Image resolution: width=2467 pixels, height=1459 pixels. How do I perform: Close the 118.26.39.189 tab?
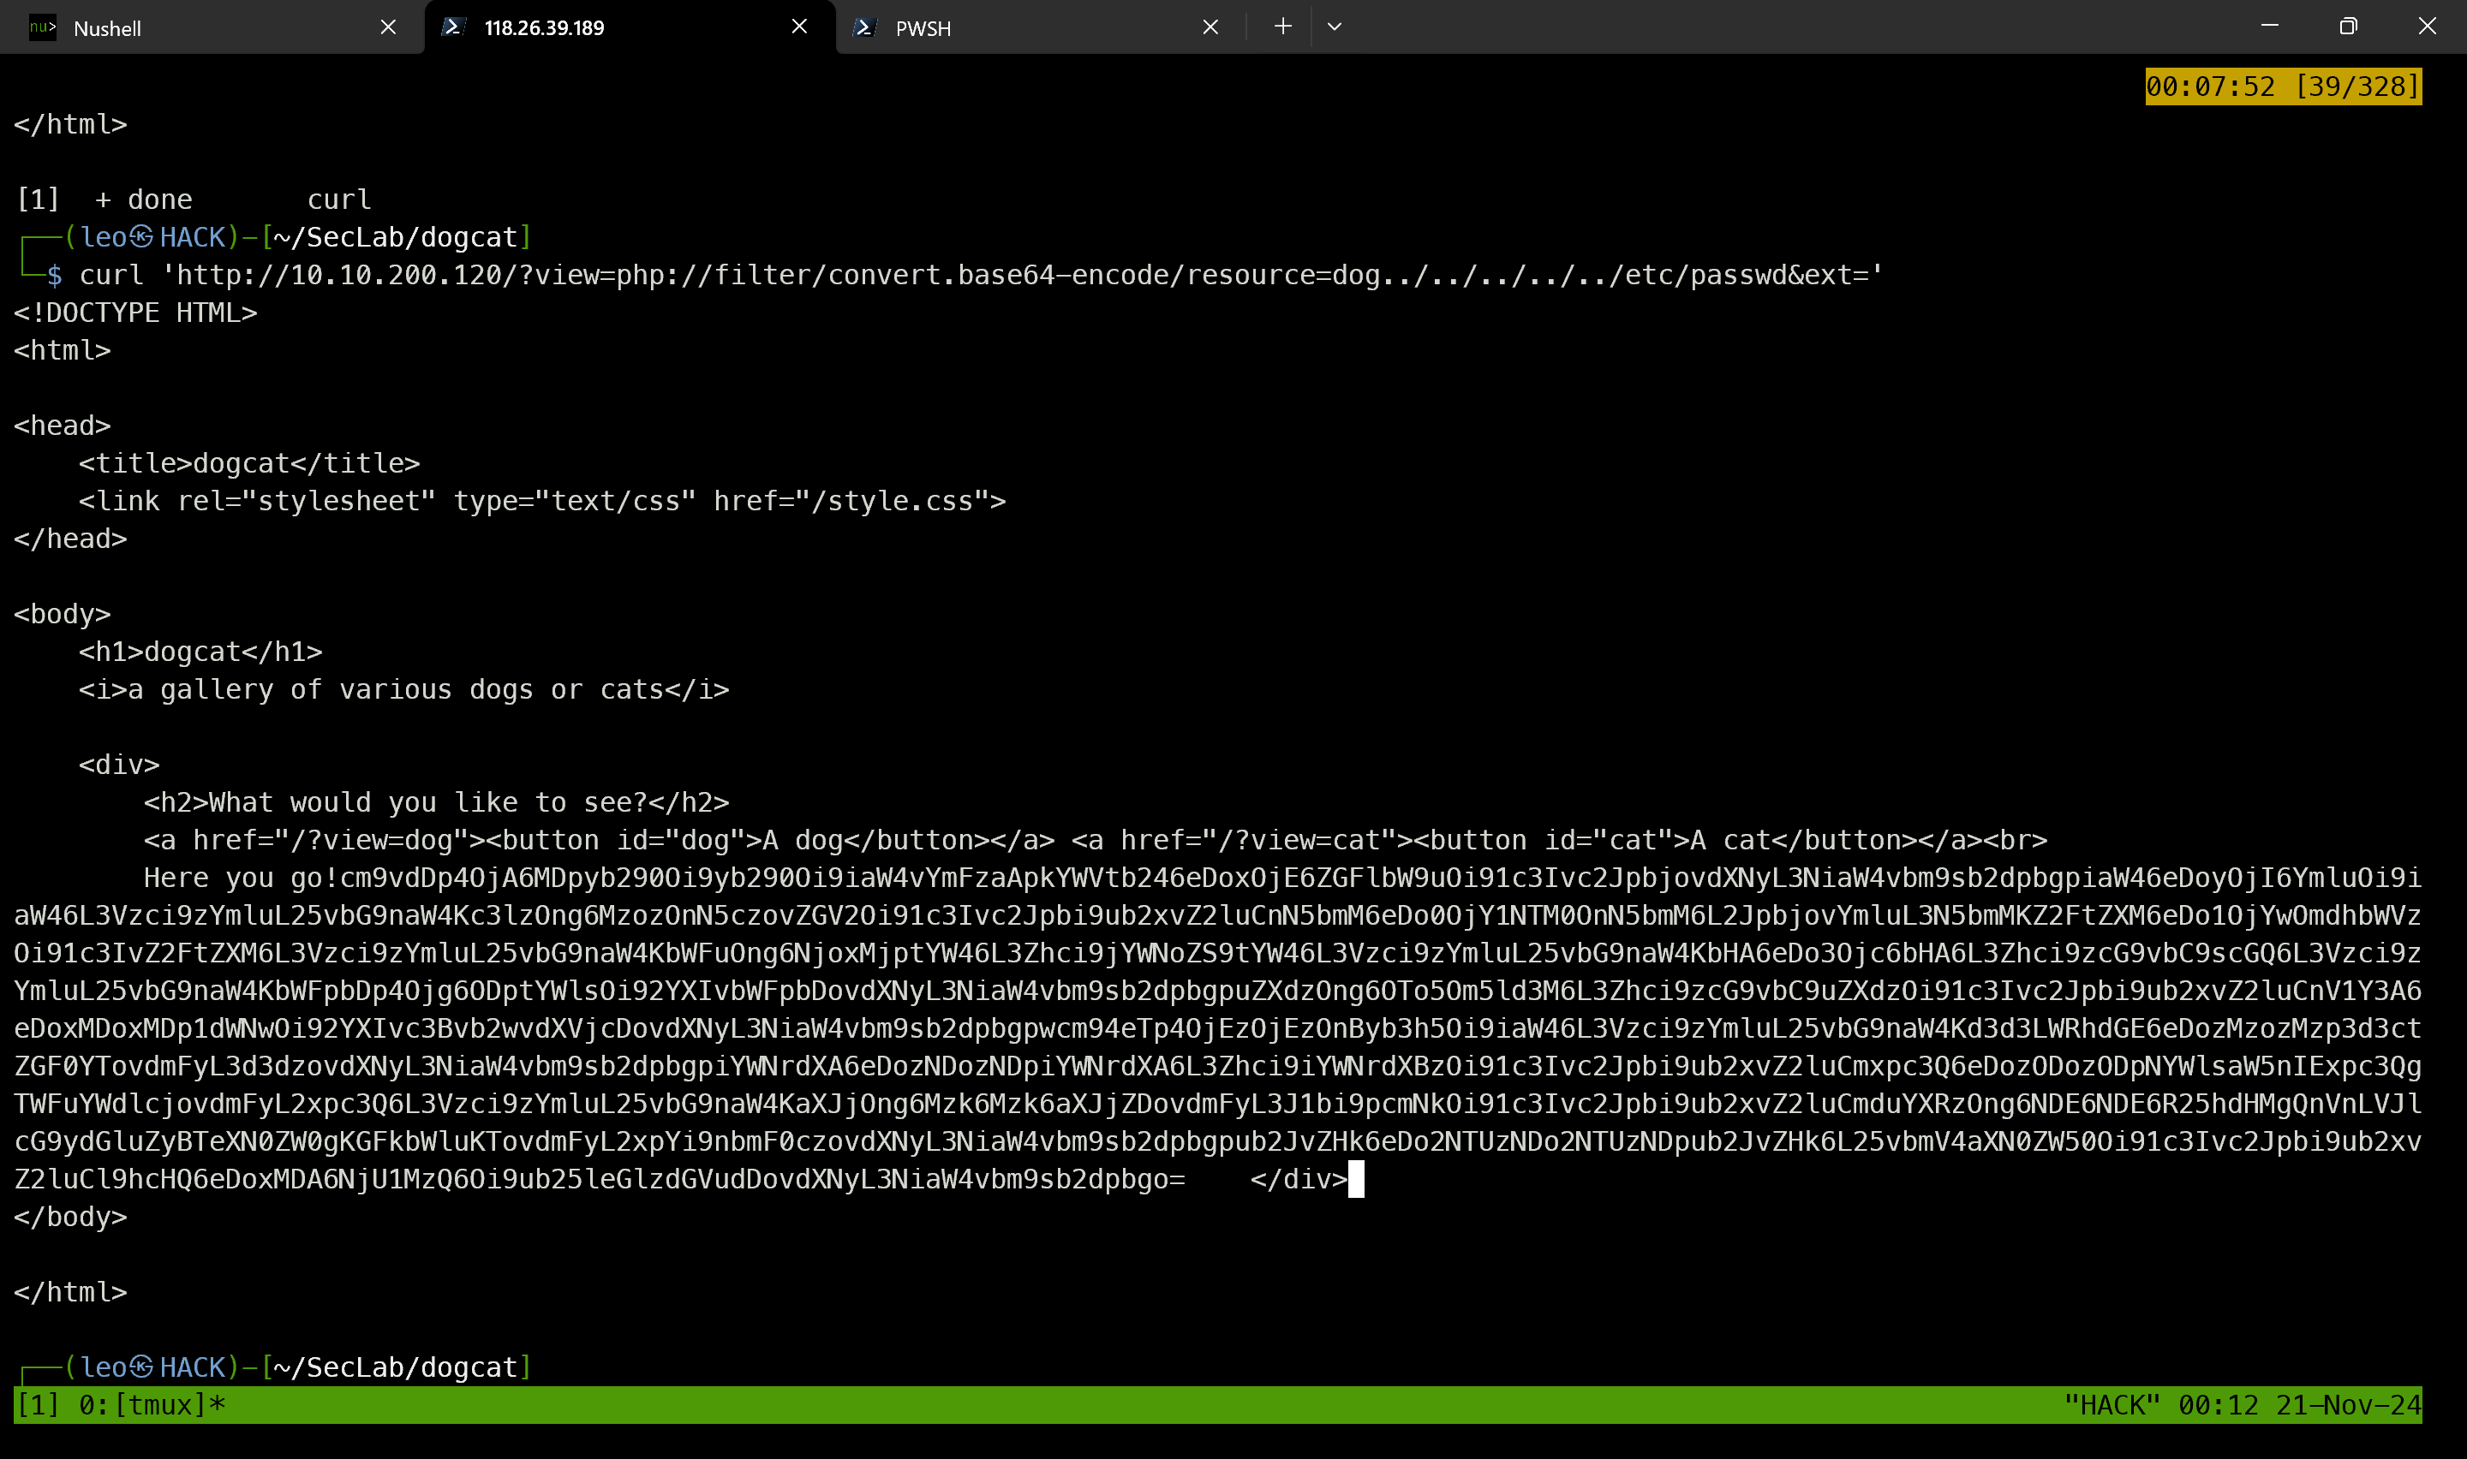click(x=799, y=27)
